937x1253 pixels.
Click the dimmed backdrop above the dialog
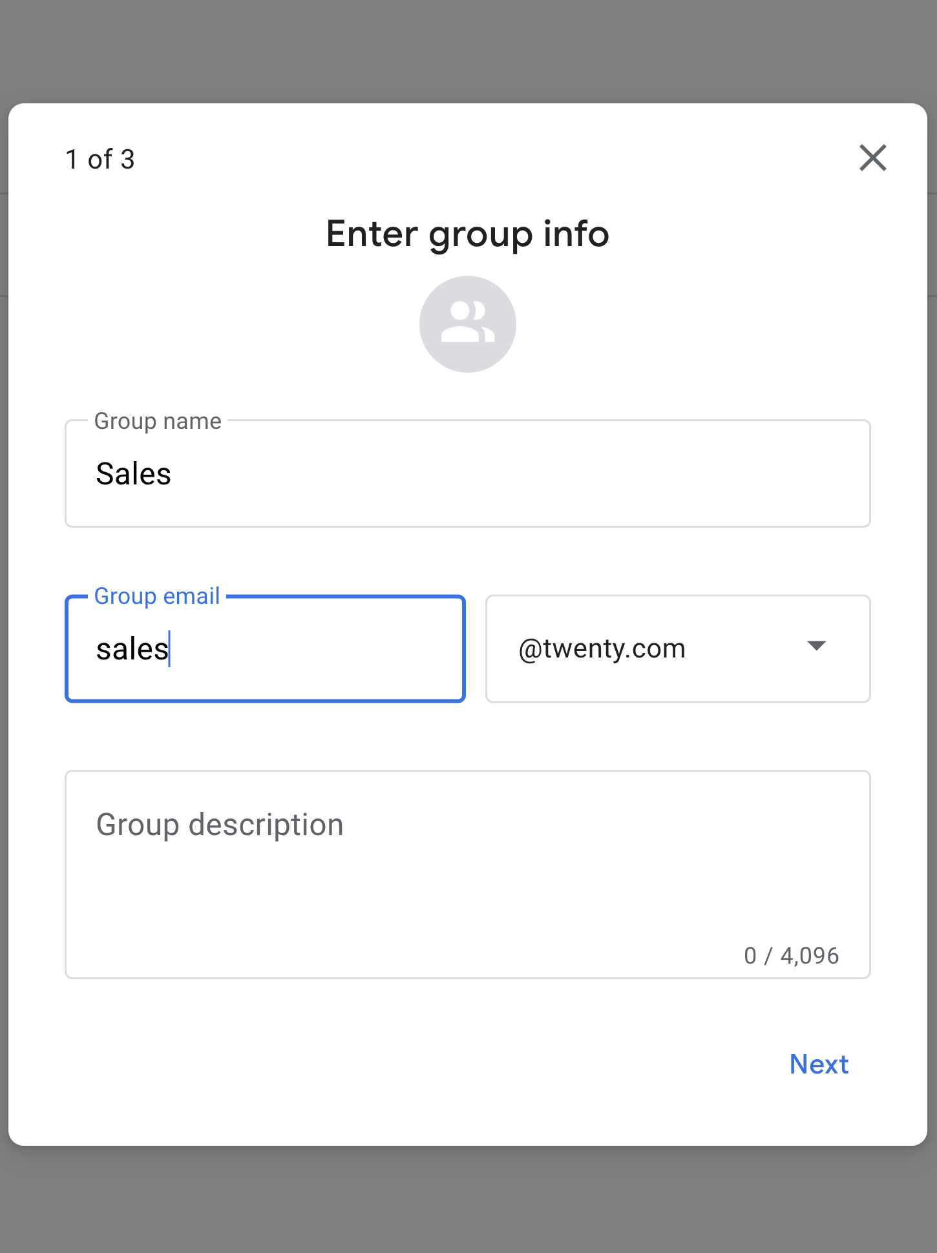(x=468, y=50)
